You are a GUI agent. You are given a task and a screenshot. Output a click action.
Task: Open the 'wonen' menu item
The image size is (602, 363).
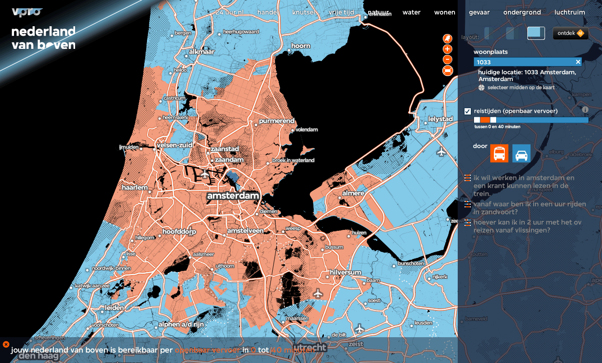coord(445,12)
